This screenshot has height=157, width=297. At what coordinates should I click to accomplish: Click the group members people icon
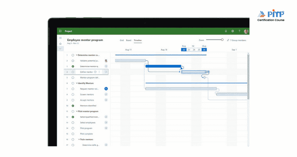(228, 40)
